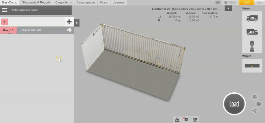Click the cargo space capacity icon
265x123 pixels.
coord(159,17)
